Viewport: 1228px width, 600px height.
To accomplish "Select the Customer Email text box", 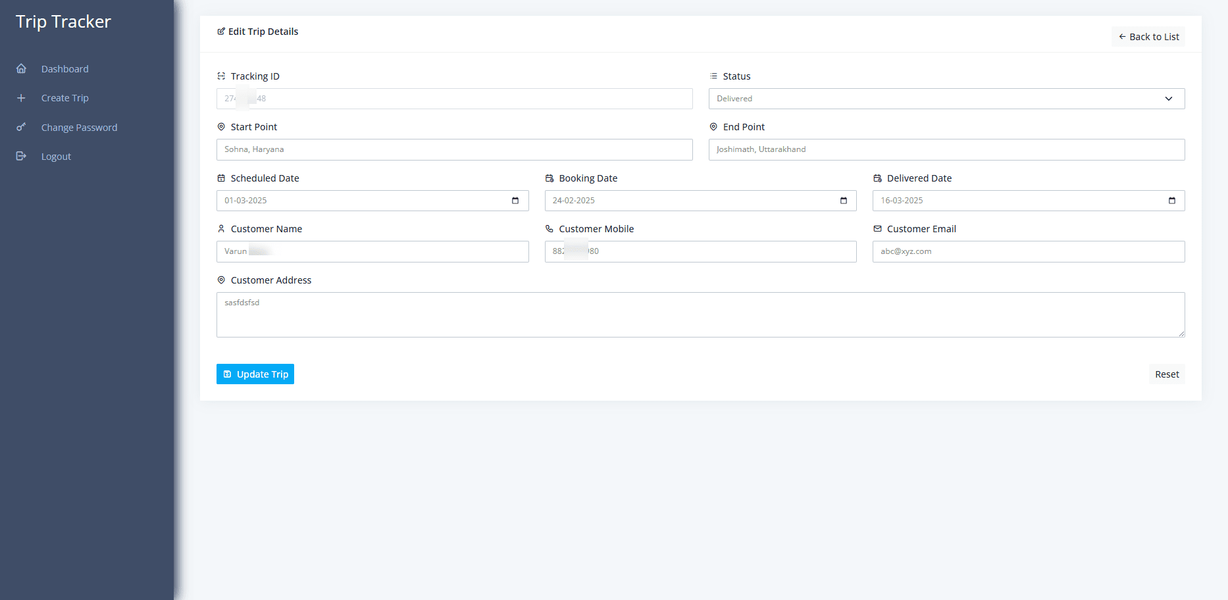I will [x=1028, y=251].
